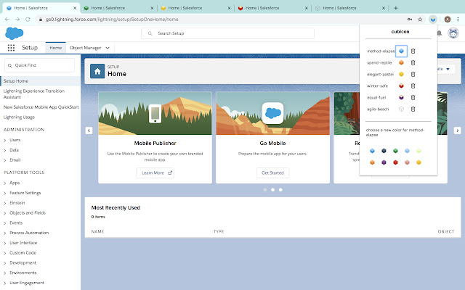Pick the yellow color swatch in palette
The height and width of the screenshot is (290, 465).
point(418,162)
